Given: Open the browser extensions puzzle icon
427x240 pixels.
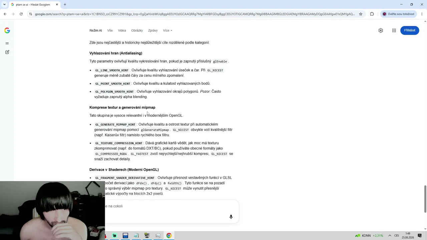Looking at the screenshot, I should click(372, 14).
